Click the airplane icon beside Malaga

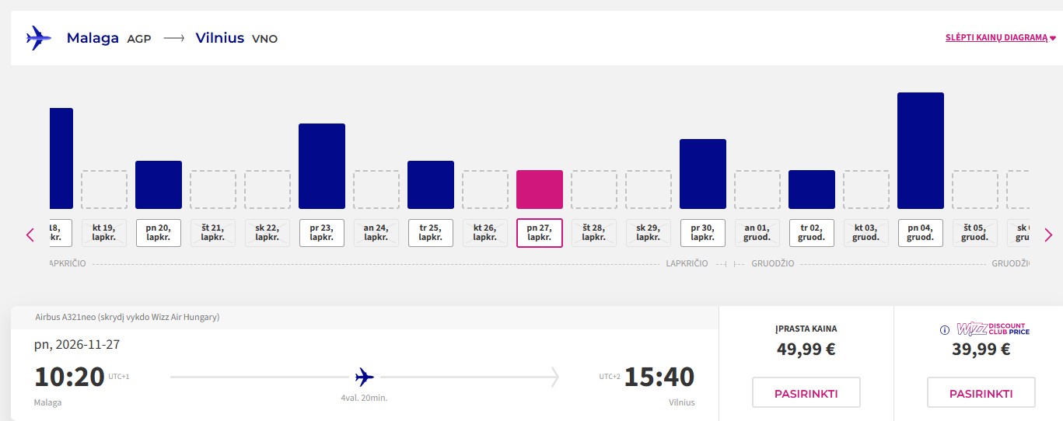(x=38, y=37)
